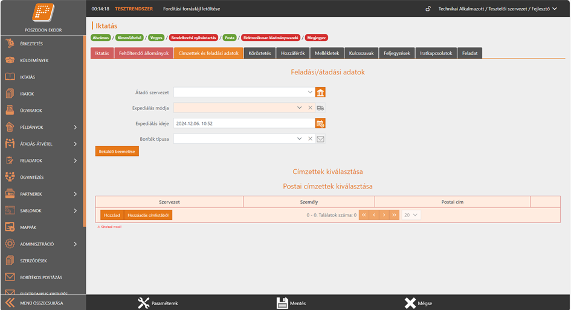Click the organization picker building icon
This screenshot has height=310, width=571.
320,92
